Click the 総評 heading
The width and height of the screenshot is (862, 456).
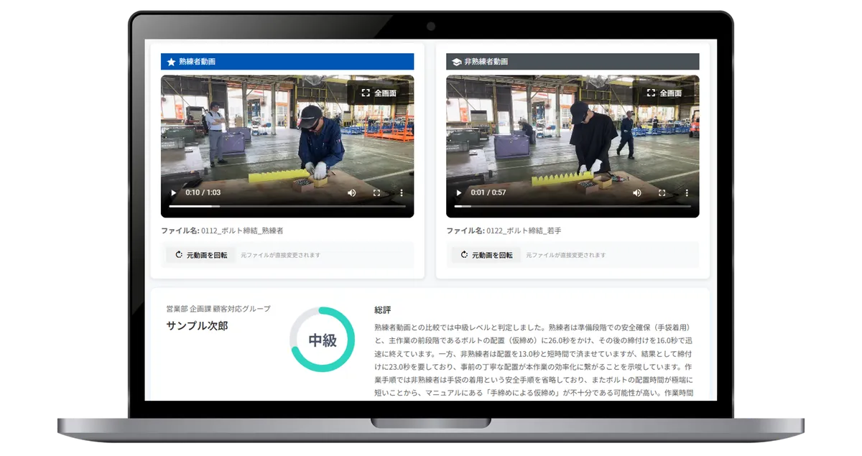click(x=383, y=310)
